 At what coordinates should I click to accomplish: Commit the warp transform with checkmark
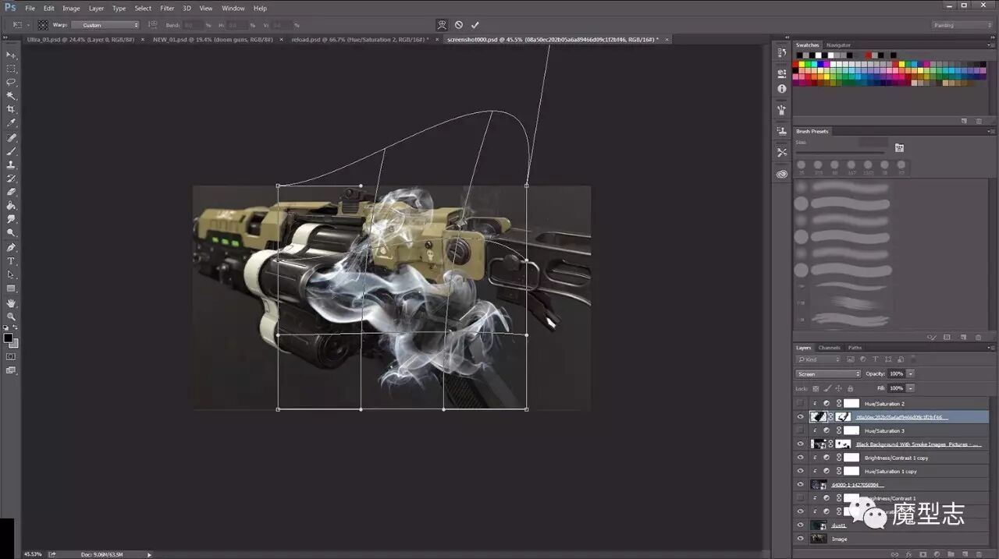475,25
